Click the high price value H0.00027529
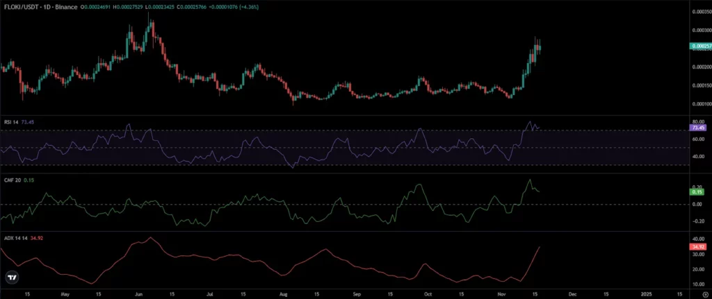This screenshot has height=299, width=712. coord(128,8)
